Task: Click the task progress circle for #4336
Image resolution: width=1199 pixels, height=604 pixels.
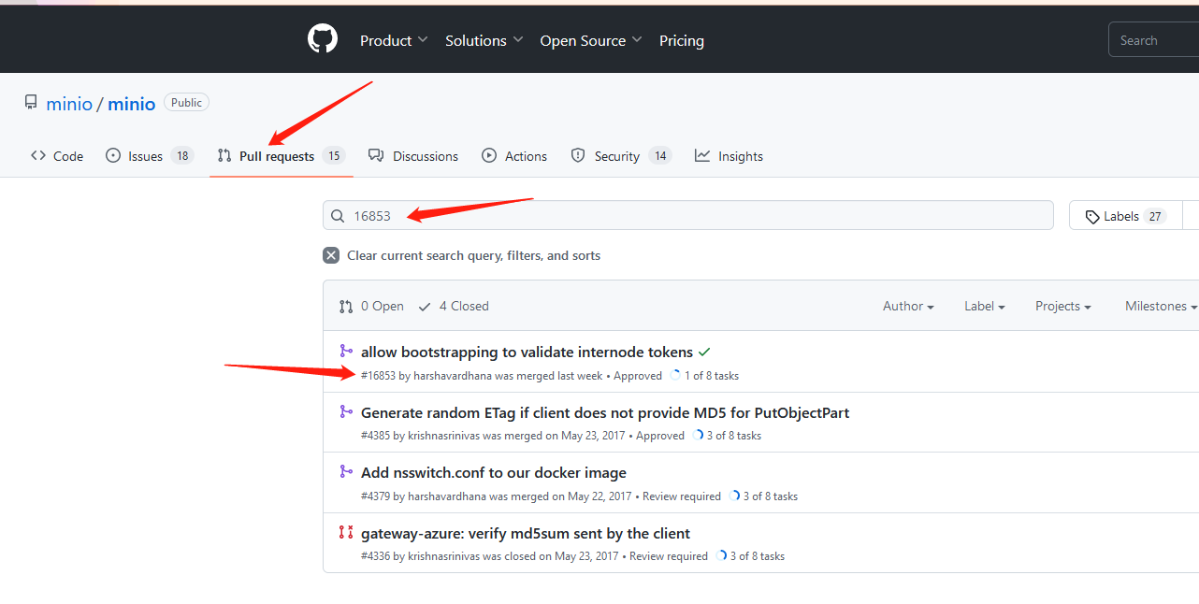Action: click(721, 556)
